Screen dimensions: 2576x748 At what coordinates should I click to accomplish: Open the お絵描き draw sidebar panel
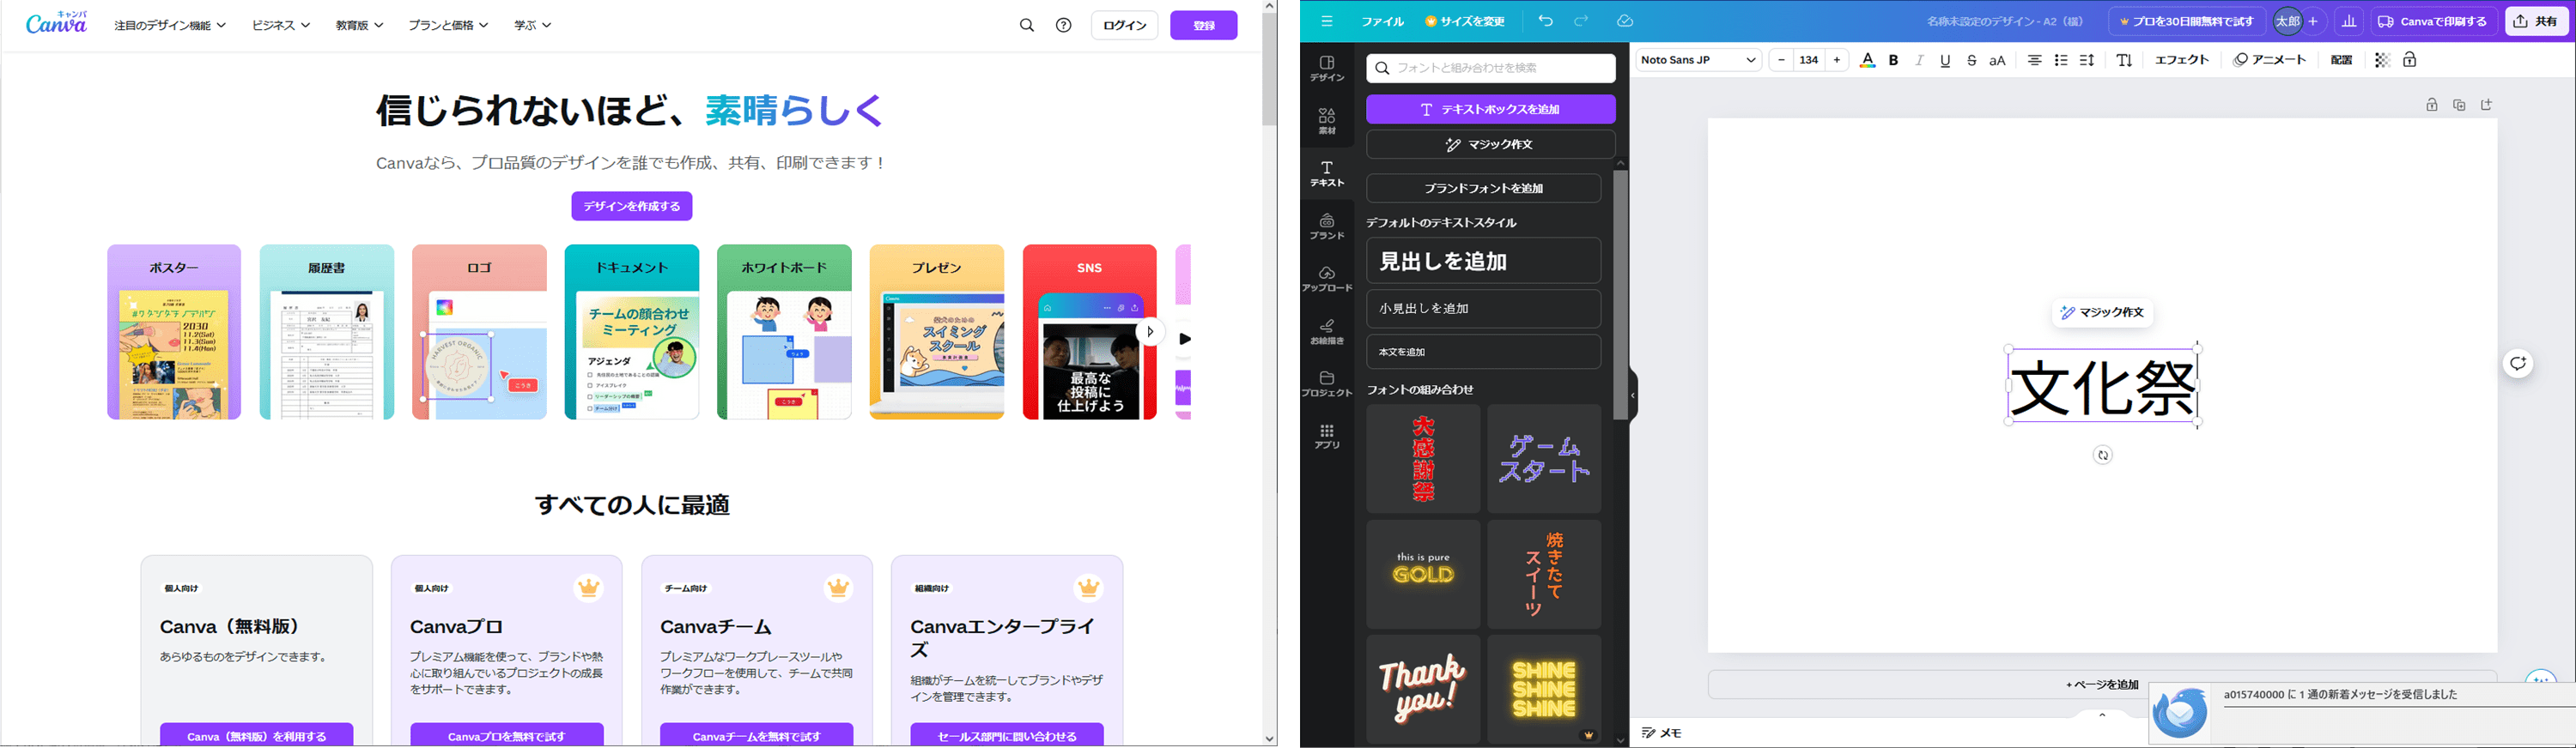[x=1327, y=332]
